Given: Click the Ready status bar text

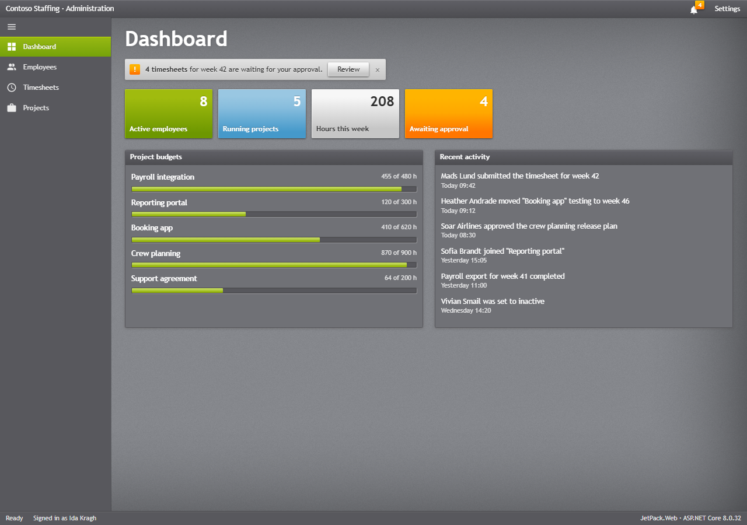Looking at the screenshot, I should point(15,518).
